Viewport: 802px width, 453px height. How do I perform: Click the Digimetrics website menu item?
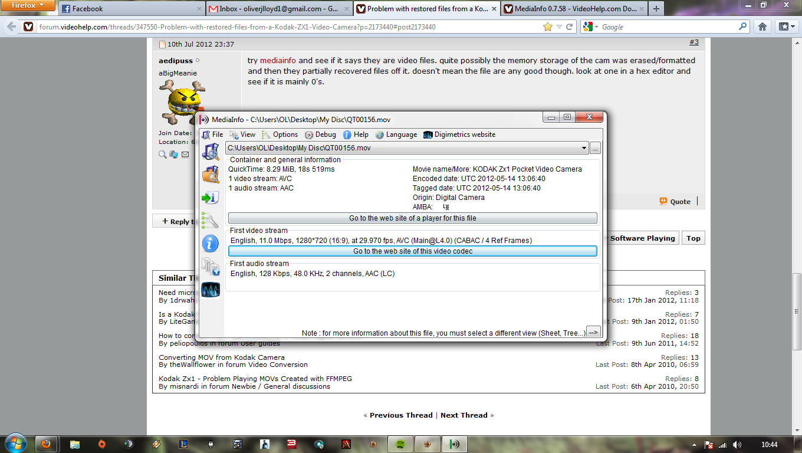point(459,134)
